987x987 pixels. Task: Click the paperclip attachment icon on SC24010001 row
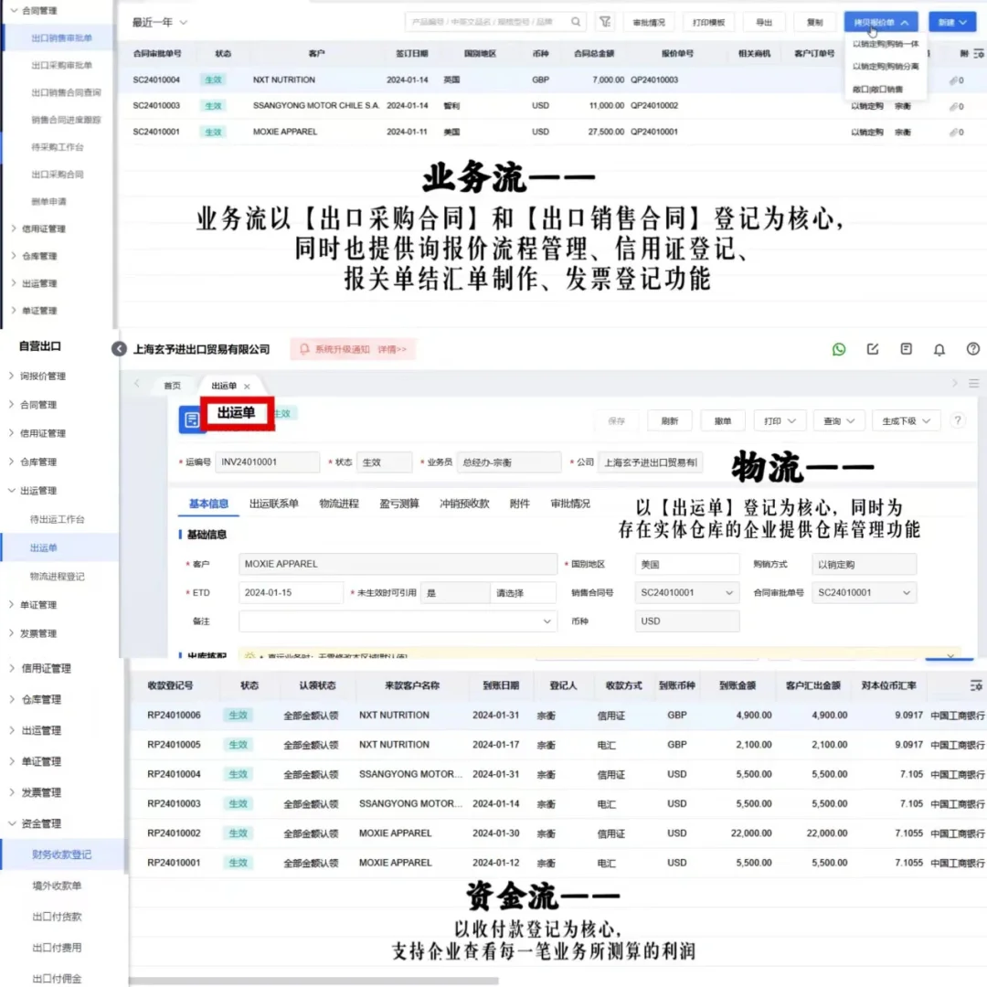pyautogui.click(x=954, y=132)
